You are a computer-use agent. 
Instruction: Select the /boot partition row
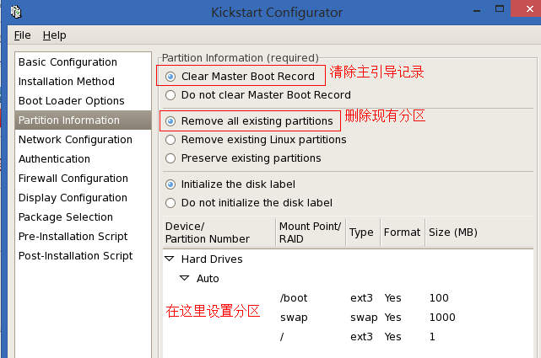click(295, 298)
